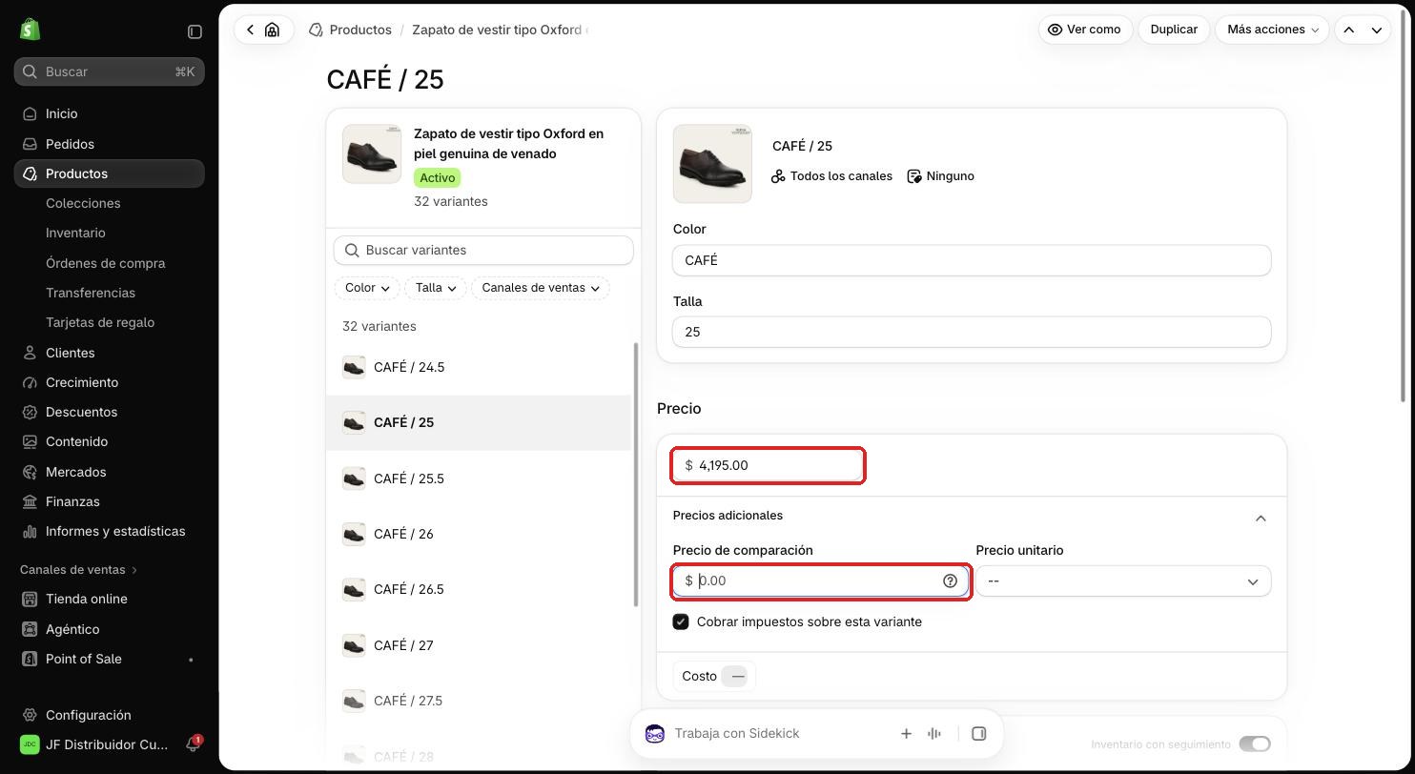
Task: Click Todos los canales button
Action: click(x=832, y=176)
